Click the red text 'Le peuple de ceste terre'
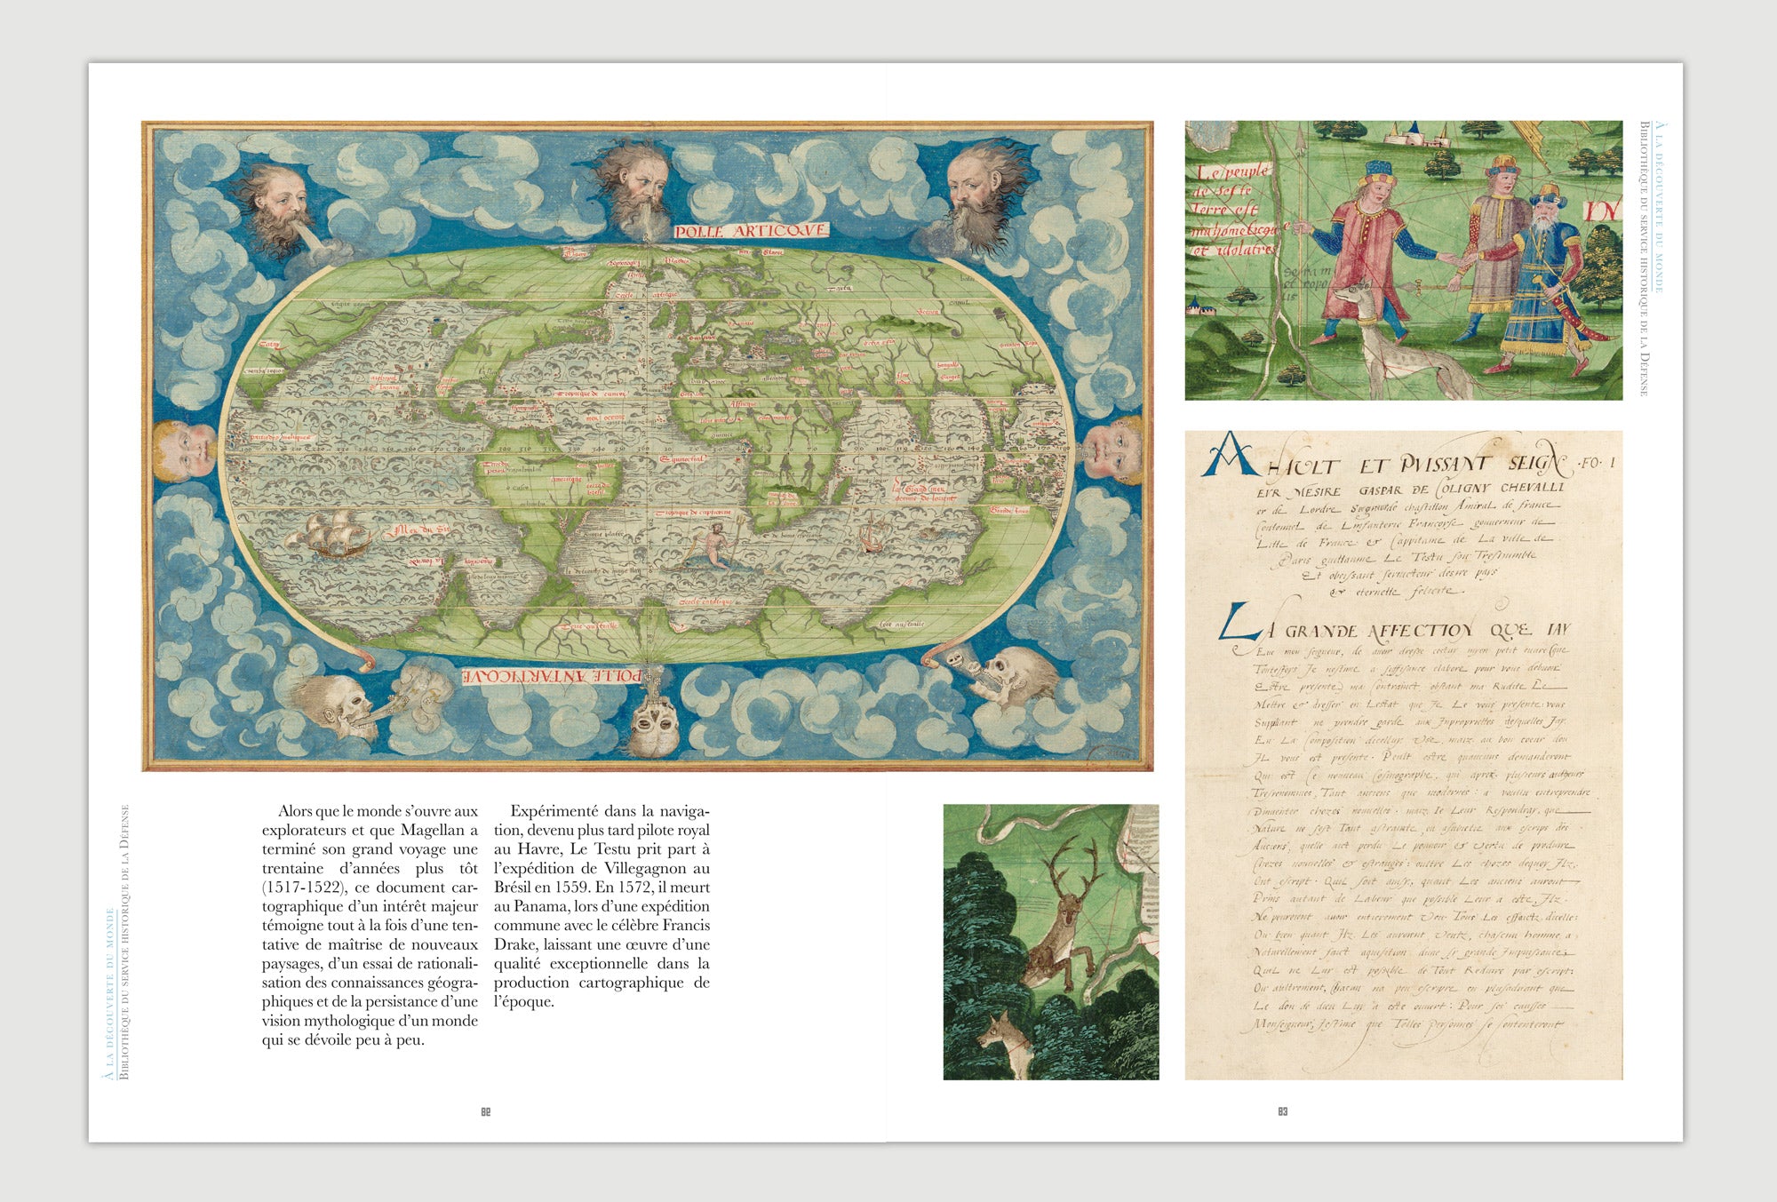 tap(1235, 209)
